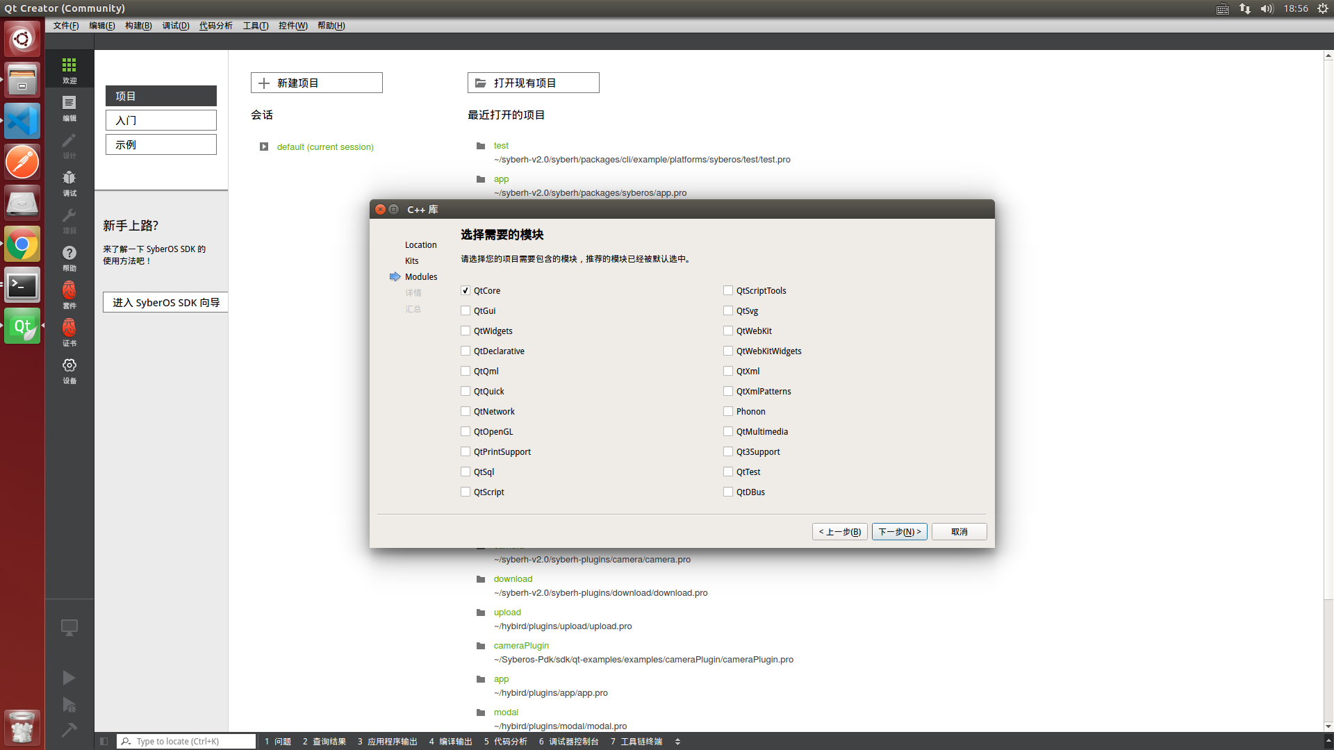Select the QtSql module checkbox
This screenshot has width=1334, height=750.
(466, 472)
